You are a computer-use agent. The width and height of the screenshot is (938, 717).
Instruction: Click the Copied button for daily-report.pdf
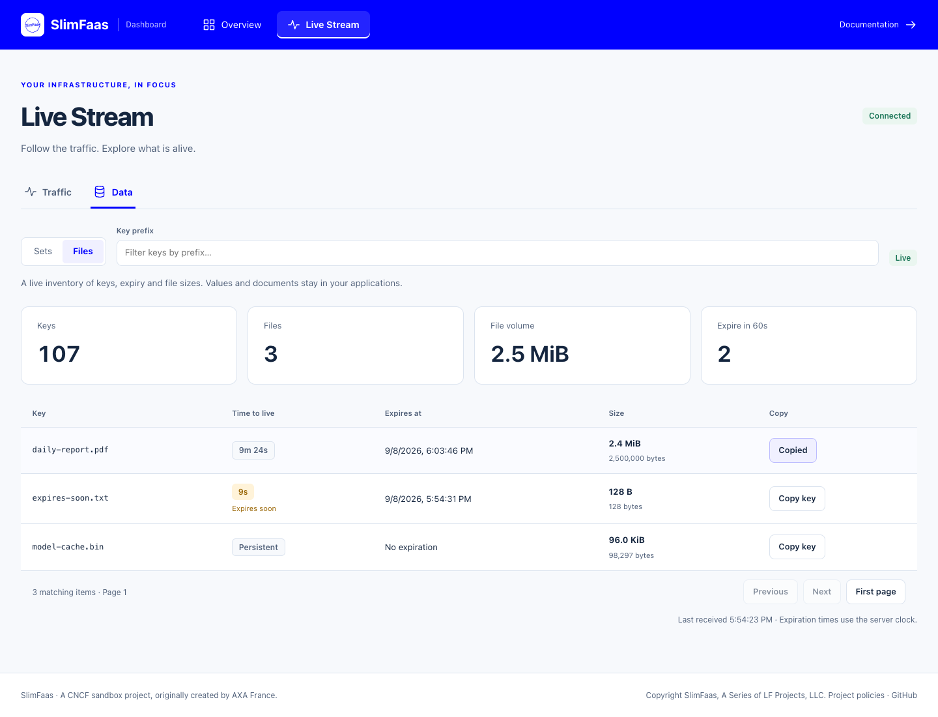(793, 450)
